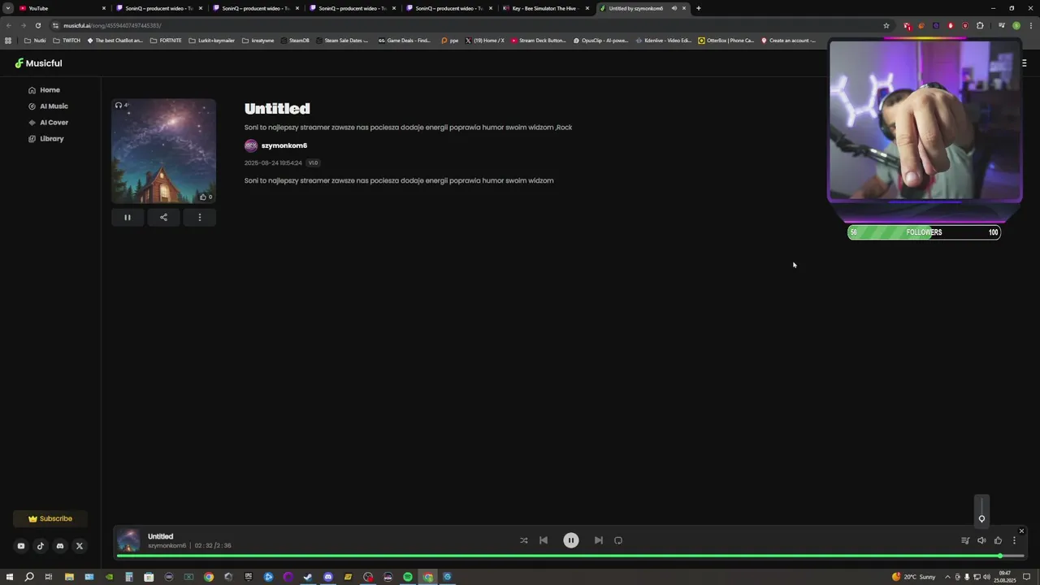Open the weather widget showing 20°C Sunny
Viewport: 1040px width, 585px height.
914,577
